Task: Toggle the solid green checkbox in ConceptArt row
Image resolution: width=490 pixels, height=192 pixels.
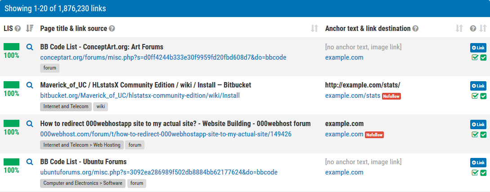Action: 483,57
